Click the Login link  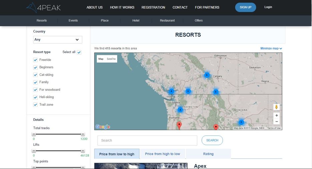point(268,7)
